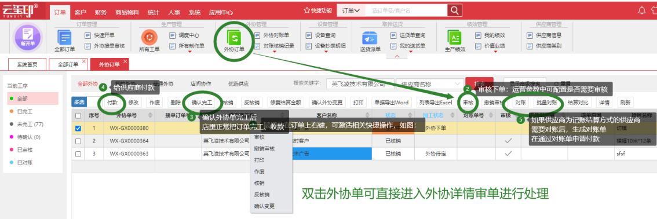The height and width of the screenshot is (219, 657).
Task: Uncheck the checkbox for row WX-GX0000380
Action: click(x=78, y=128)
